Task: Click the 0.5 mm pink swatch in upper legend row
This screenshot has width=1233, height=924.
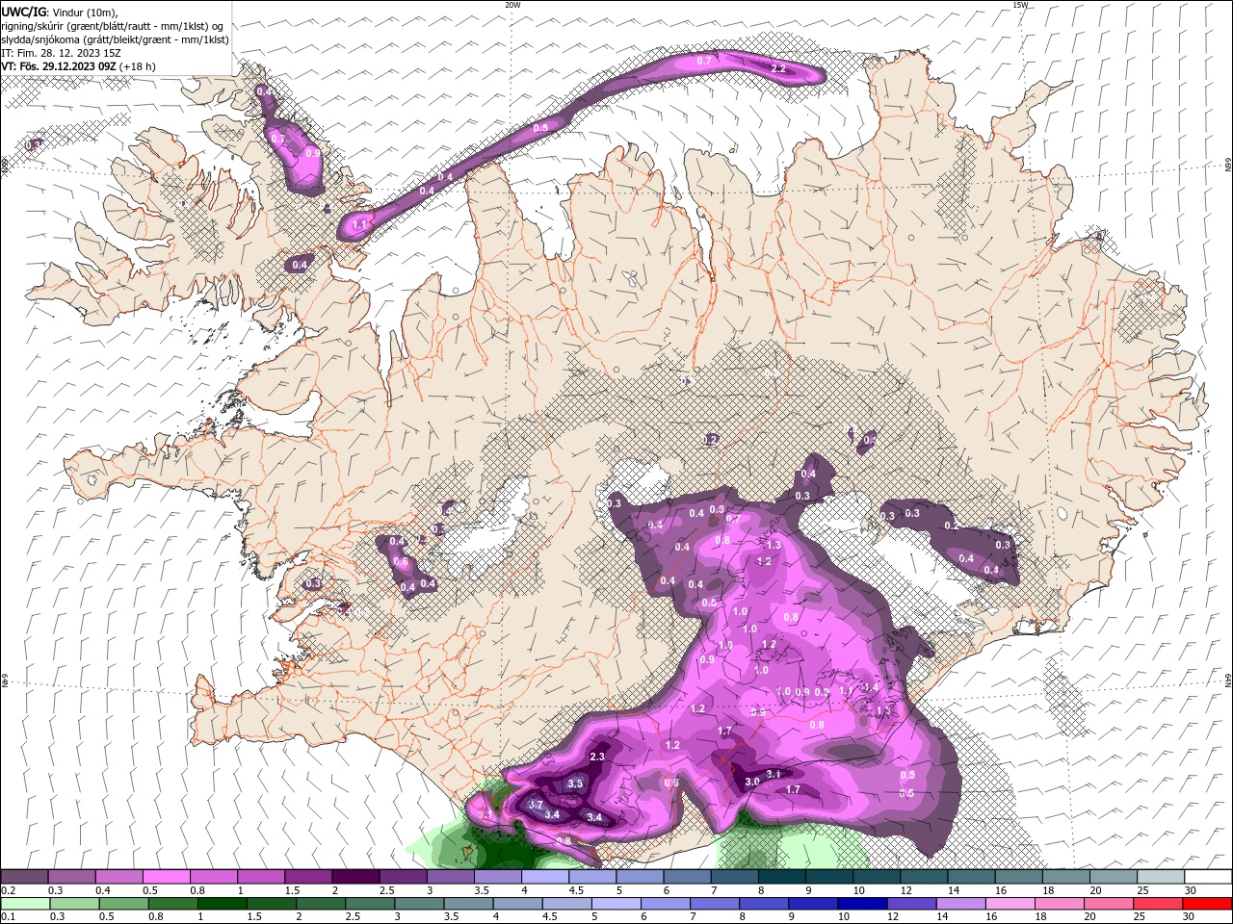Action: [x=167, y=877]
